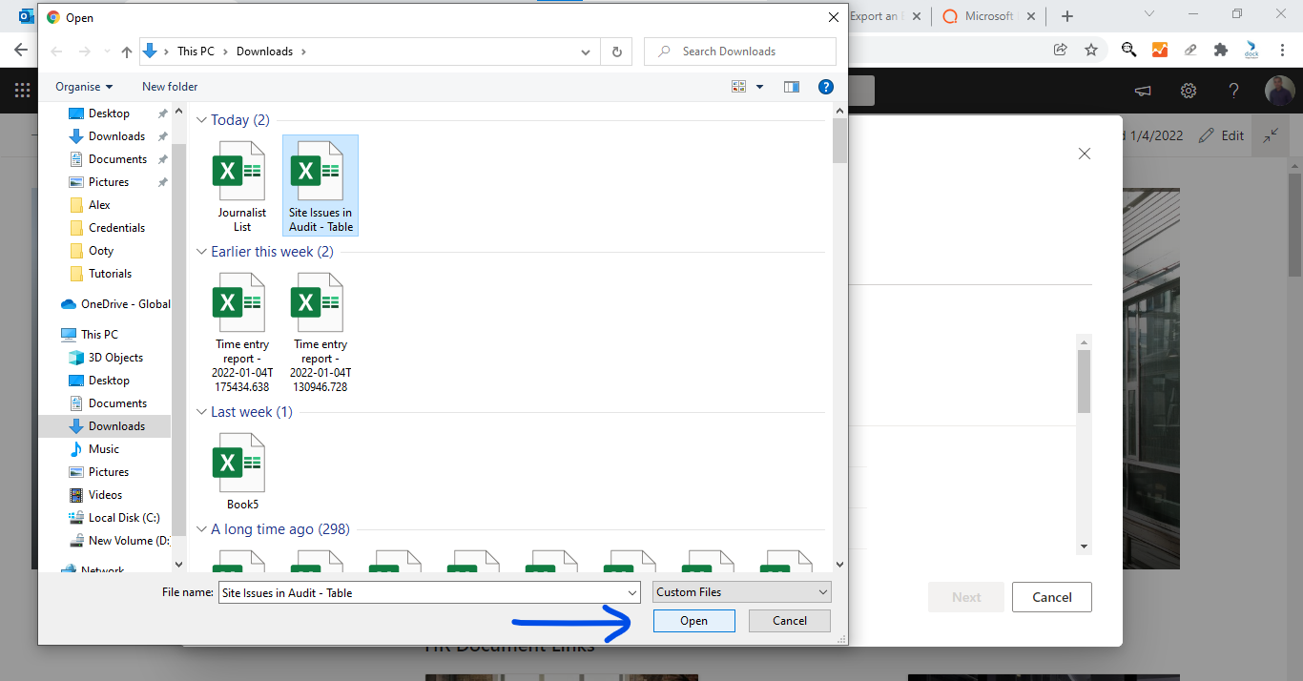The width and height of the screenshot is (1303, 681).
Task: Click the Open button
Action: point(693,620)
